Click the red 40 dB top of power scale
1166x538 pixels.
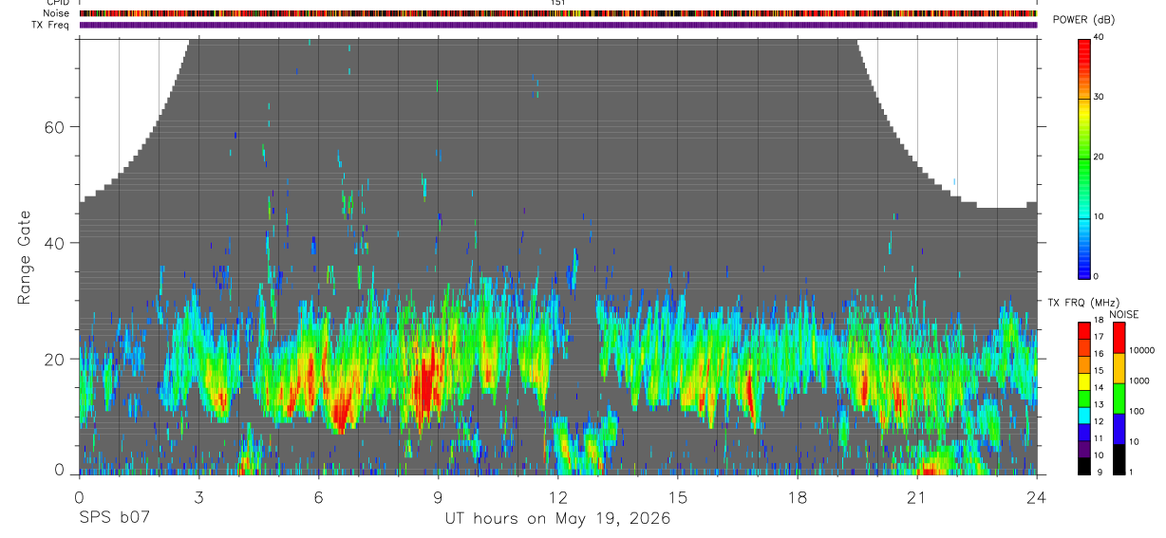click(x=1084, y=43)
